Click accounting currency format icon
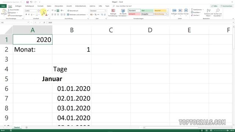This screenshot has height=132, width=235. (x=91, y=15)
